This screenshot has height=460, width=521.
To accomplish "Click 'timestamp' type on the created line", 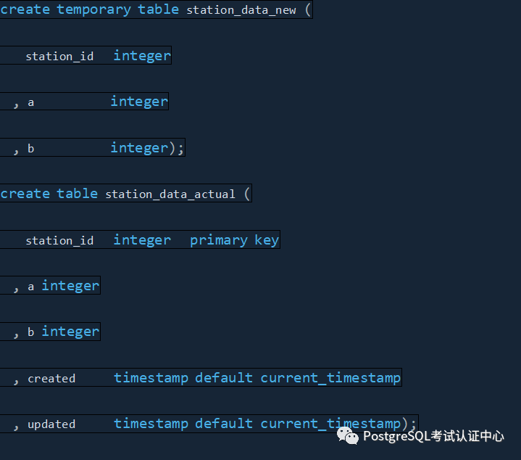I will coord(151,378).
